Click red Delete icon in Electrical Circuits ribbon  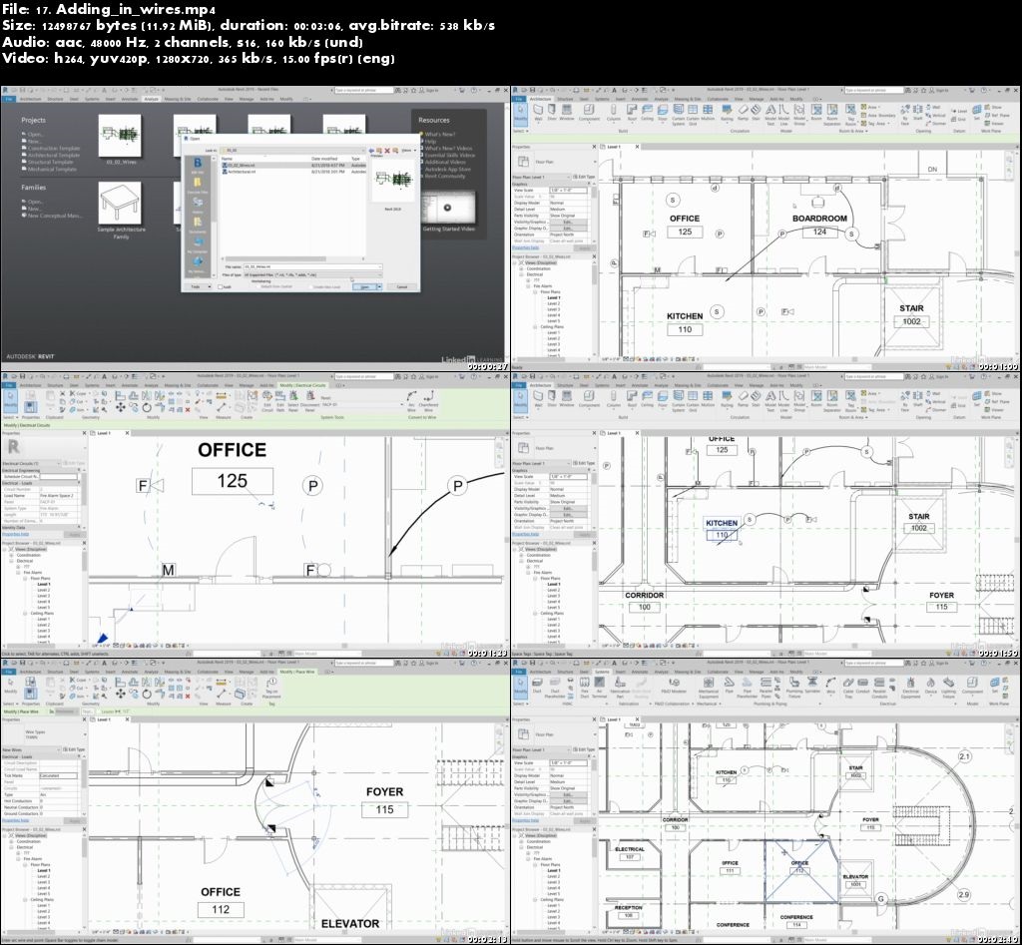coord(188,410)
